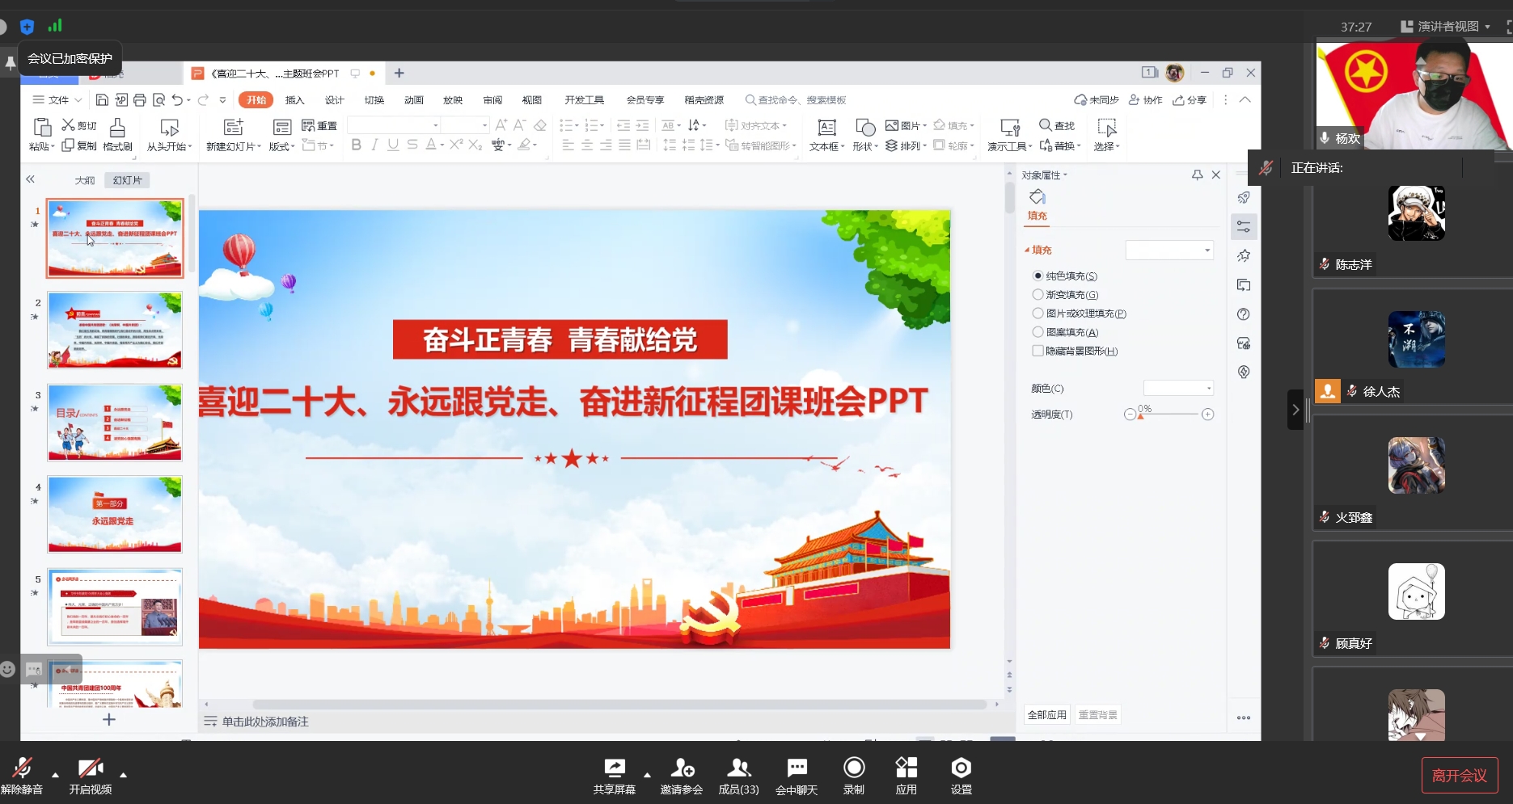Switch to the Design (设计) ribbon tab

tap(335, 100)
